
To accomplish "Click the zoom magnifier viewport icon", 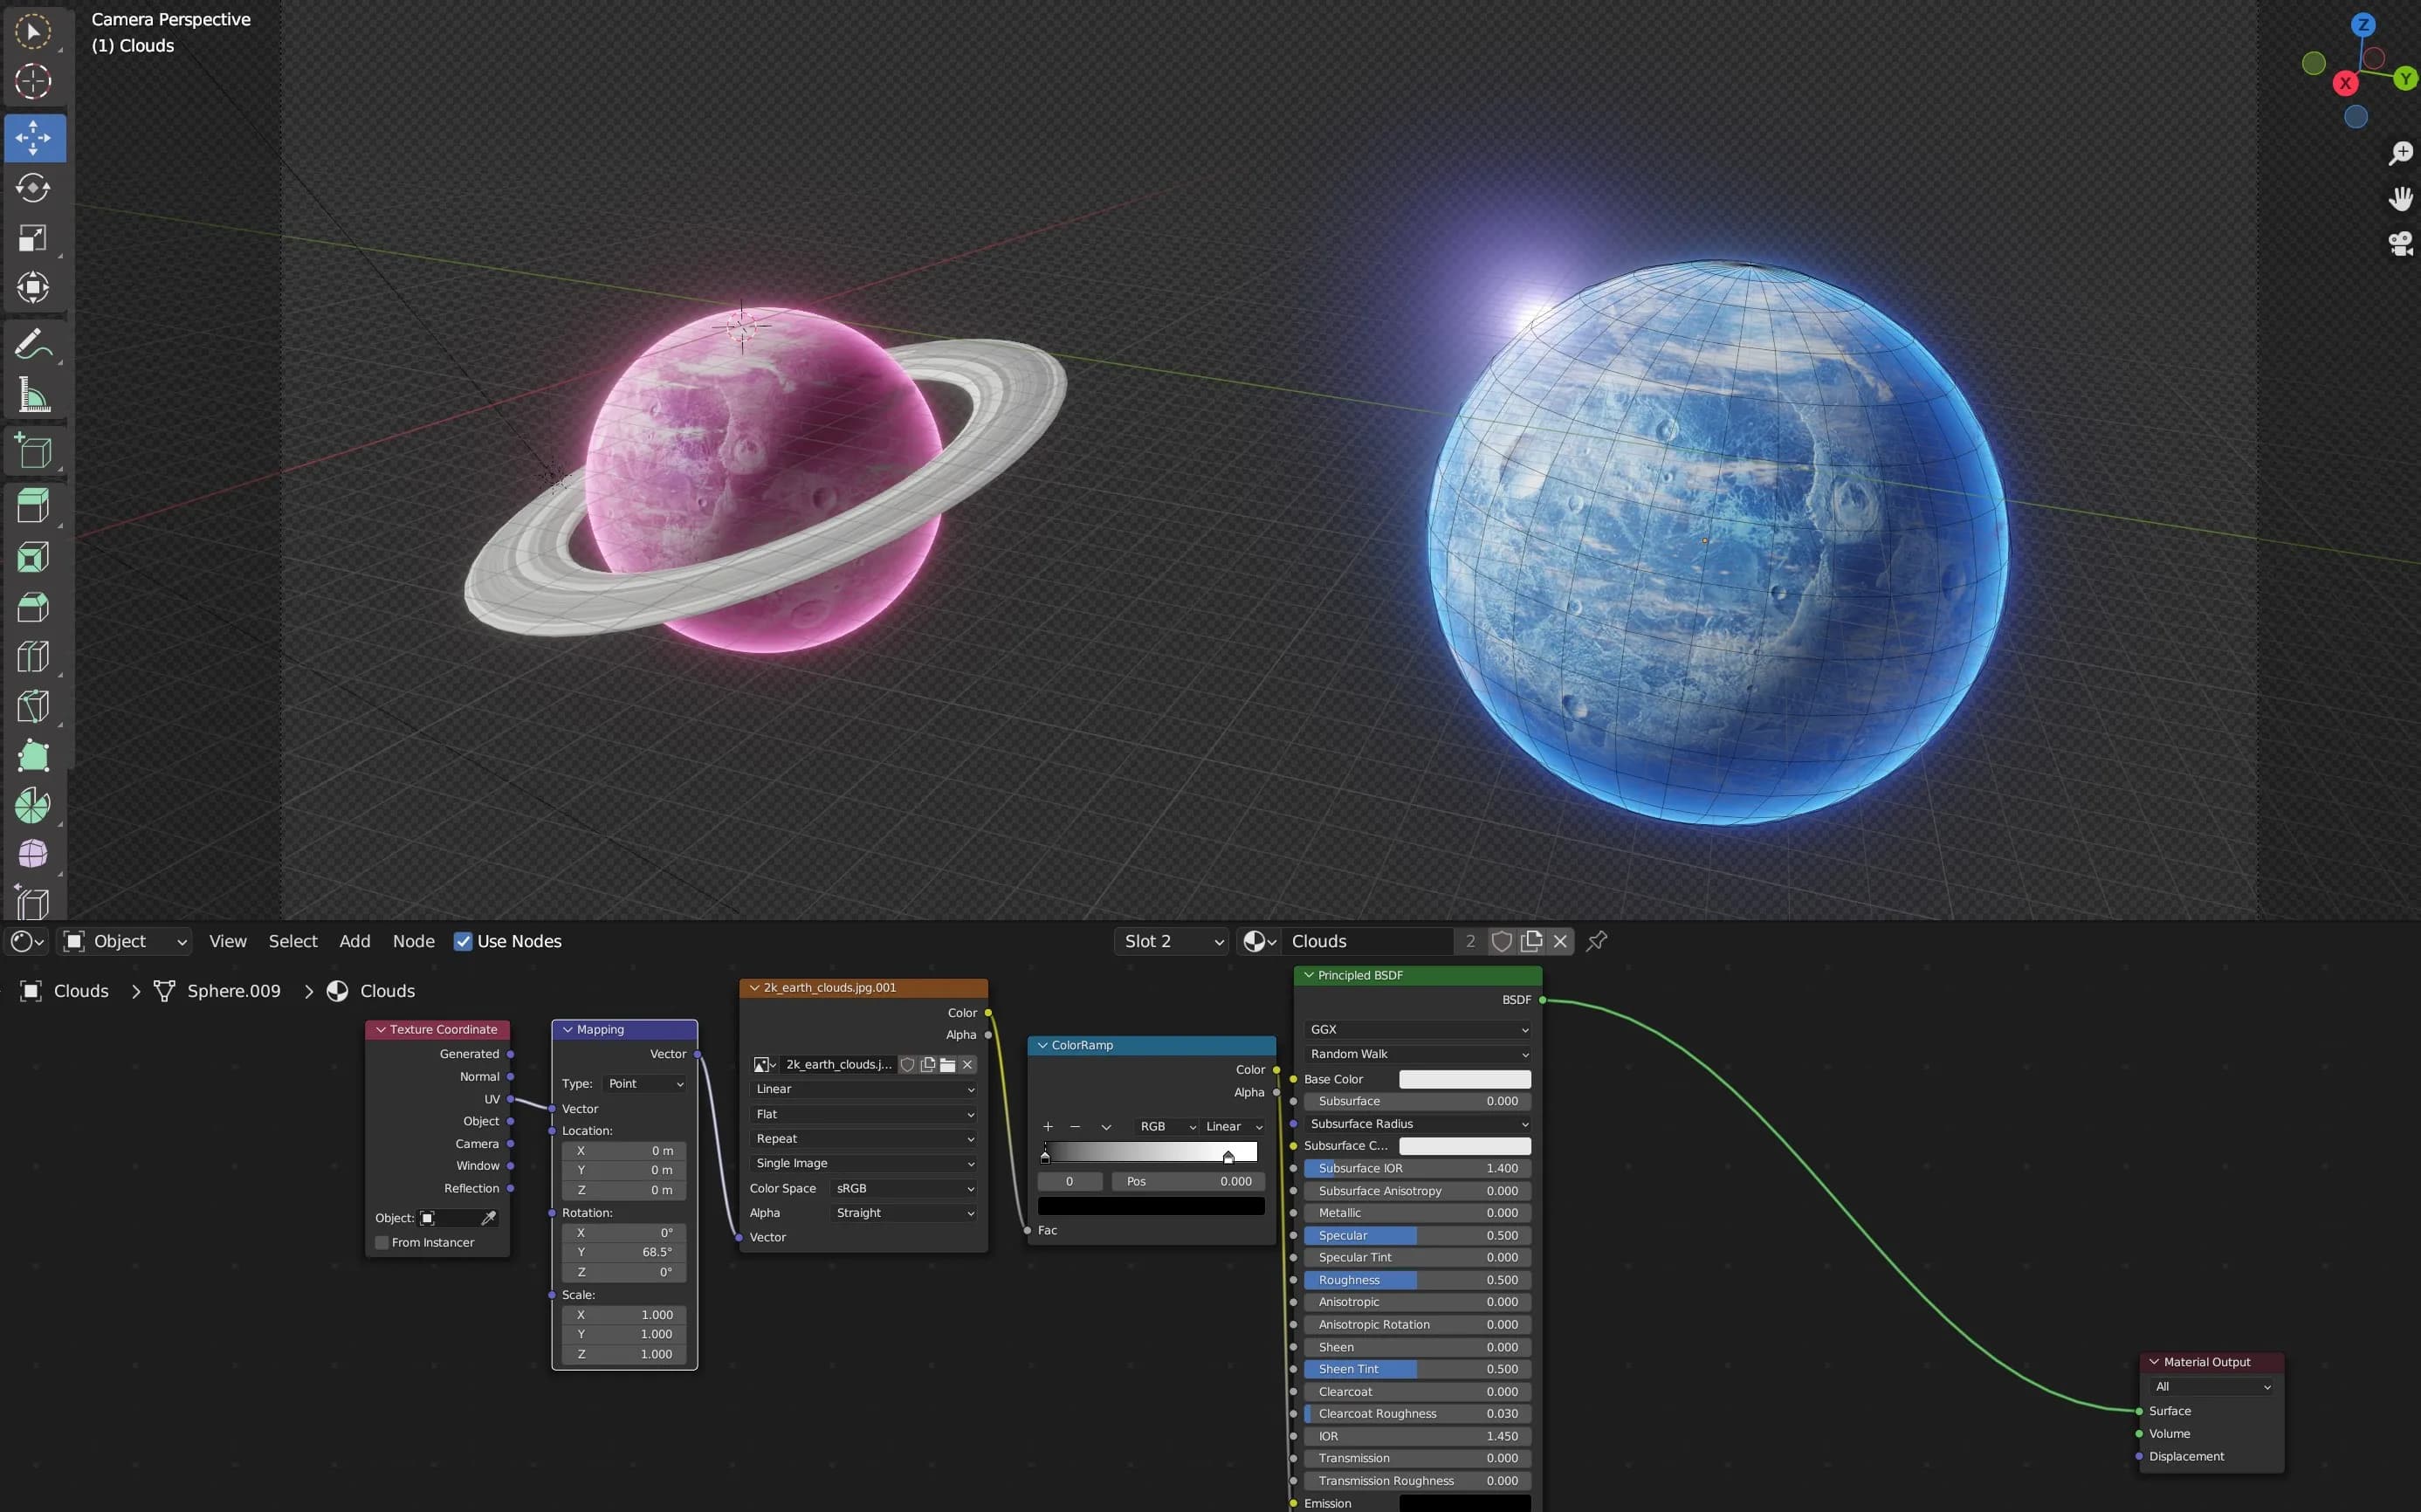I will [x=2400, y=153].
